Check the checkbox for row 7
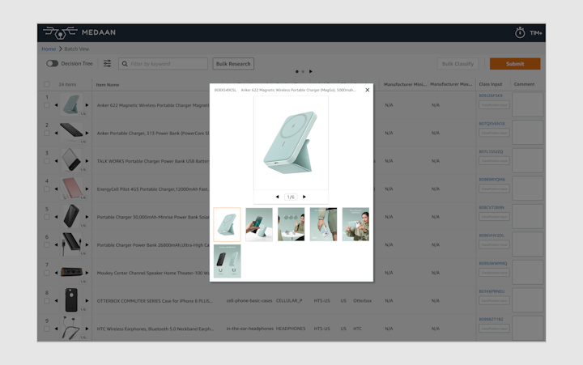583x365 pixels. 47,273
